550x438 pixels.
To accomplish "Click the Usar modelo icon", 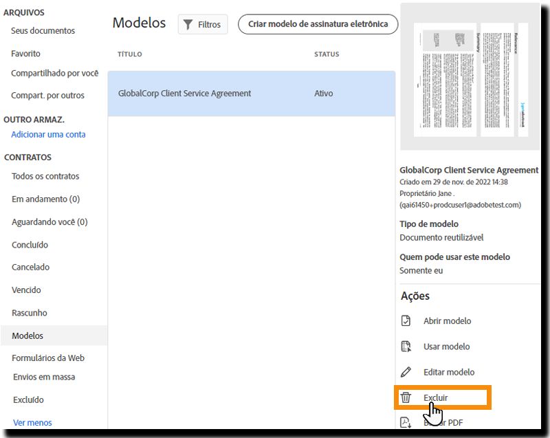I will coord(406,347).
